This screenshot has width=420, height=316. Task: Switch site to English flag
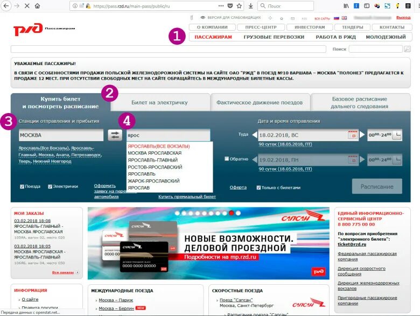click(x=344, y=18)
